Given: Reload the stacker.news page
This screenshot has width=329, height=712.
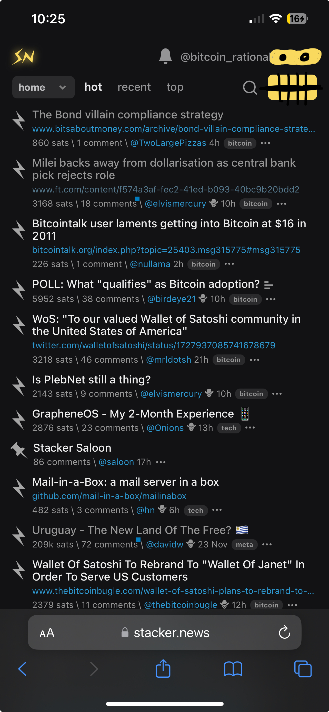Looking at the screenshot, I should click(x=284, y=632).
